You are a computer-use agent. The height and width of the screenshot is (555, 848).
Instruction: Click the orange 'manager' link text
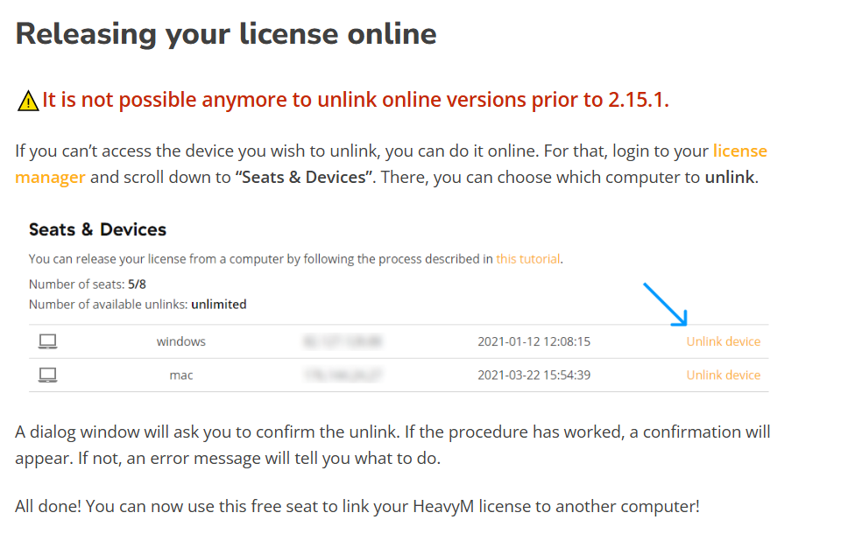tap(50, 177)
